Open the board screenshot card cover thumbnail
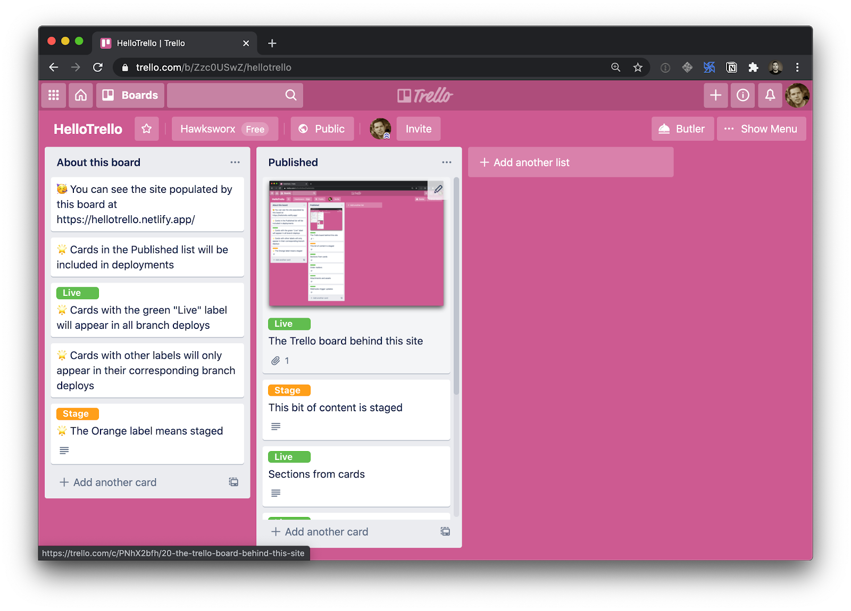The width and height of the screenshot is (851, 611). (356, 243)
